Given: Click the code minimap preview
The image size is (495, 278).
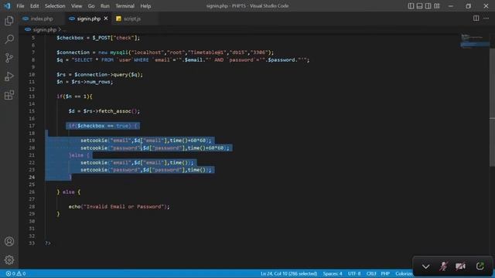Looking at the screenshot, I should click(x=475, y=41).
